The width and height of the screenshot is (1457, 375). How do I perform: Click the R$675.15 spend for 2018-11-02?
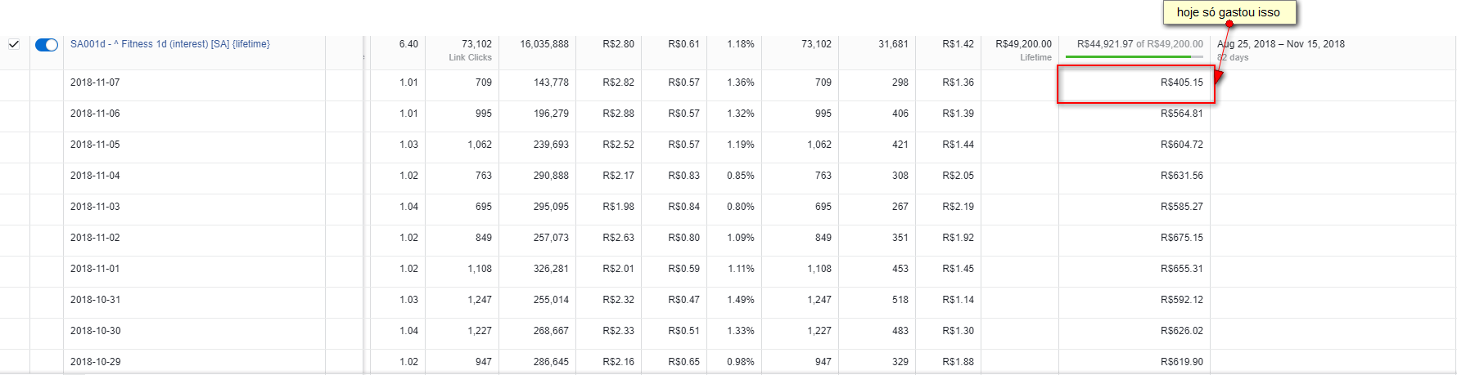[1181, 238]
